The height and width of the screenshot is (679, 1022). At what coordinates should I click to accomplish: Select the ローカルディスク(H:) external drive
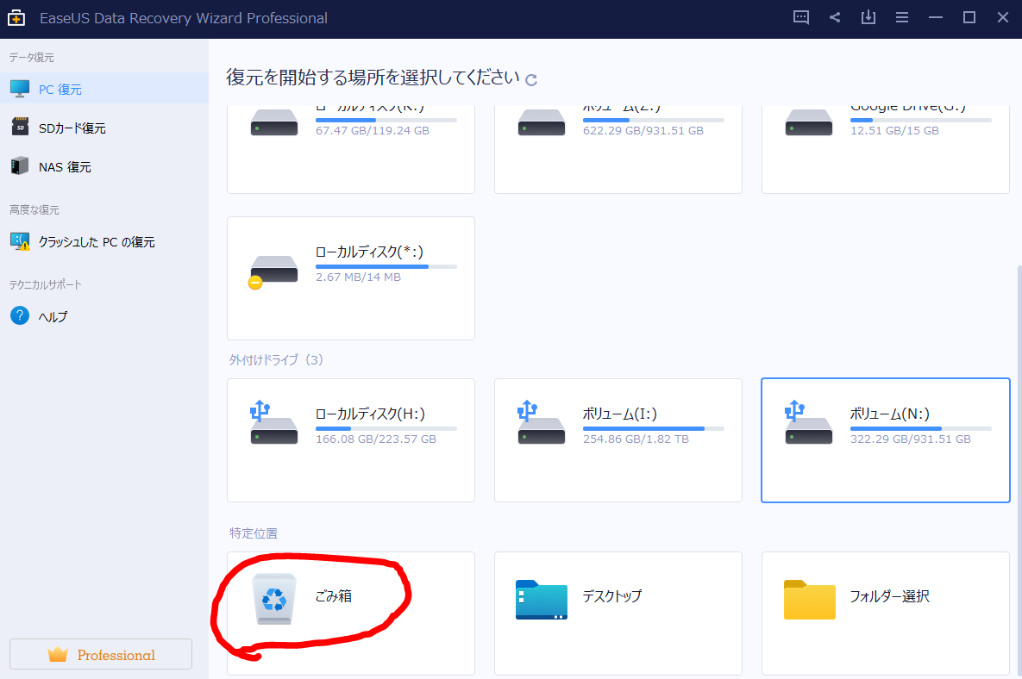point(351,440)
